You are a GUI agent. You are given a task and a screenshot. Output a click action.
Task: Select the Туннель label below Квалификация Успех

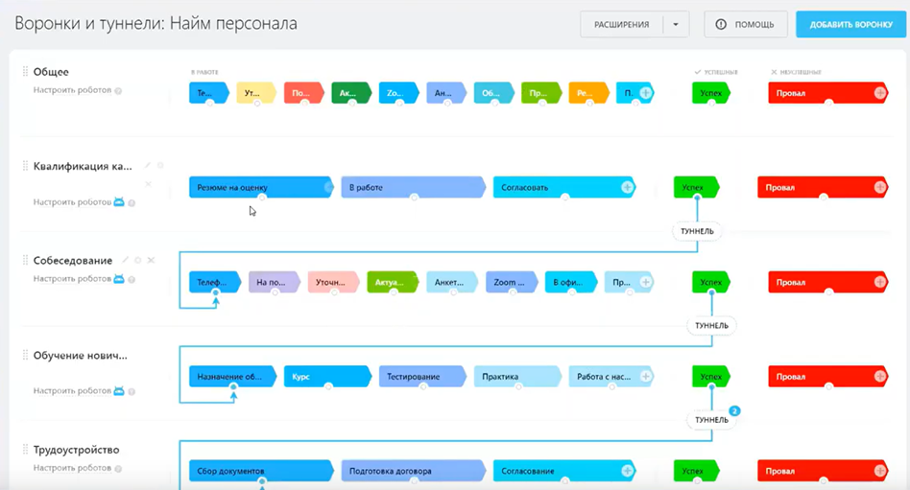[x=696, y=231]
